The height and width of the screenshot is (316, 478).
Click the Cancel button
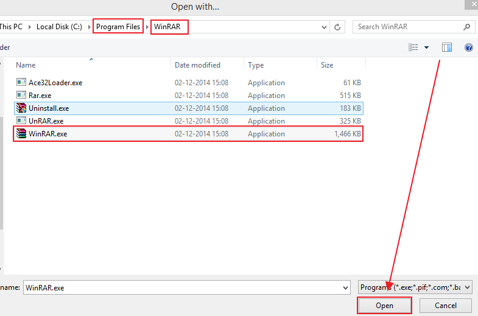(x=446, y=306)
